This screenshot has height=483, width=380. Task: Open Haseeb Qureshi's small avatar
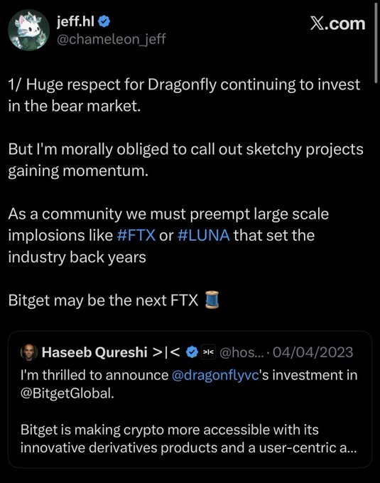(x=29, y=352)
